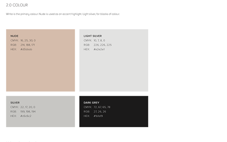Click Dark Grey RGB value 27, 26, 26
This screenshot has height=142, width=227.
tap(100, 111)
